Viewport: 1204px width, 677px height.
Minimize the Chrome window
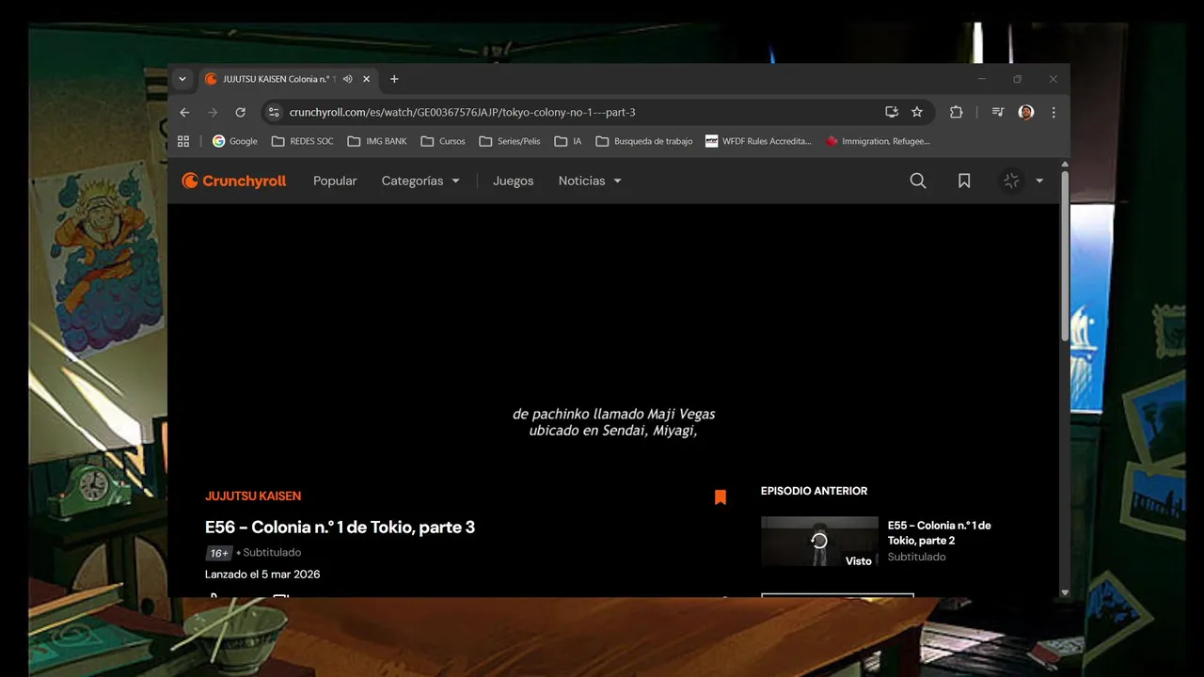tap(981, 79)
